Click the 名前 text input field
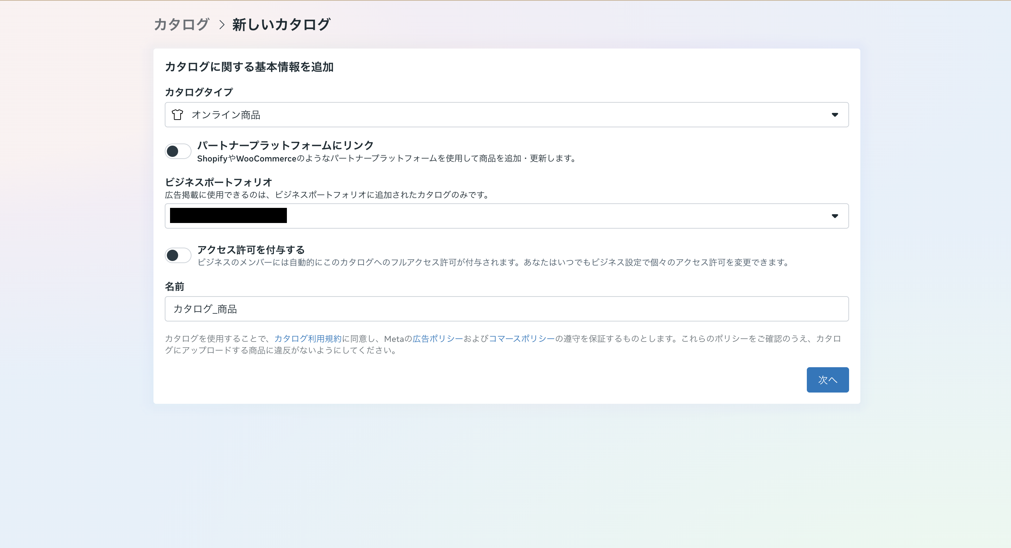Image resolution: width=1011 pixels, height=548 pixels. pyautogui.click(x=506, y=309)
